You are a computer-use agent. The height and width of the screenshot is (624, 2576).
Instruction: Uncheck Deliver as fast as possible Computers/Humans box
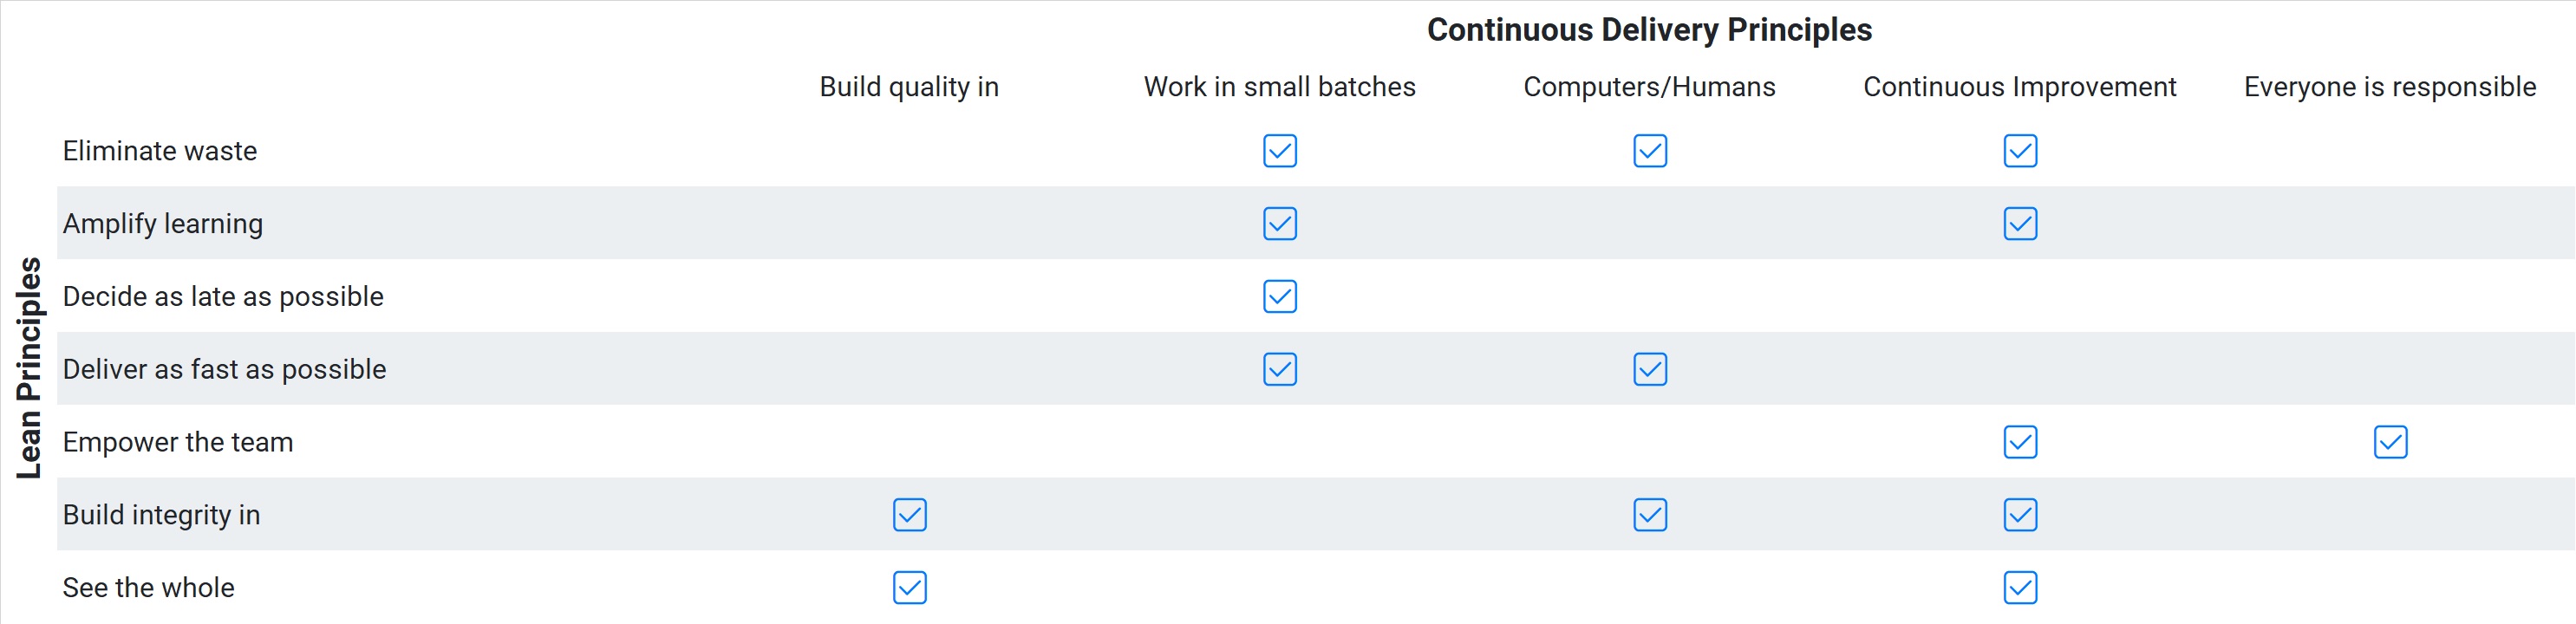1649,370
